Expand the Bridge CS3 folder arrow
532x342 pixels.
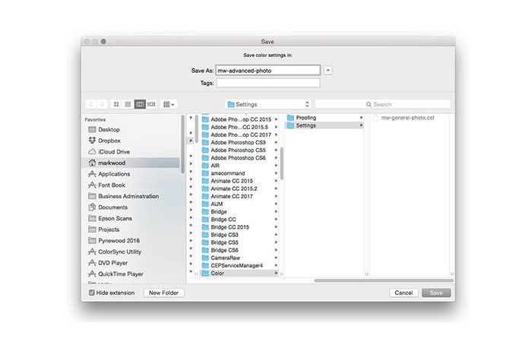click(x=276, y=235)
